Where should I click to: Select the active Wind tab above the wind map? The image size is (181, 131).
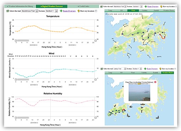click(133, 11)
